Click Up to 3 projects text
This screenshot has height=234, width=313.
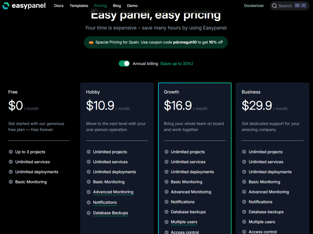[30, 152]
